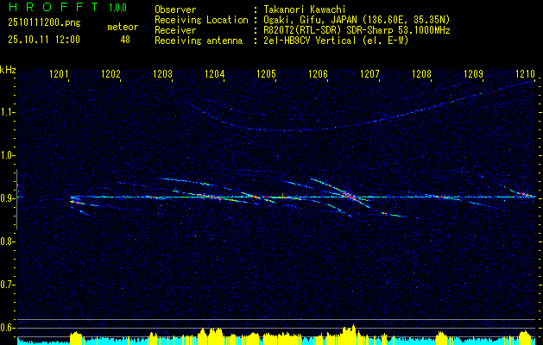Screen dimensions: 543x345
Task: Click the 0.6 kHz axis label
Action: coord(7,328)
